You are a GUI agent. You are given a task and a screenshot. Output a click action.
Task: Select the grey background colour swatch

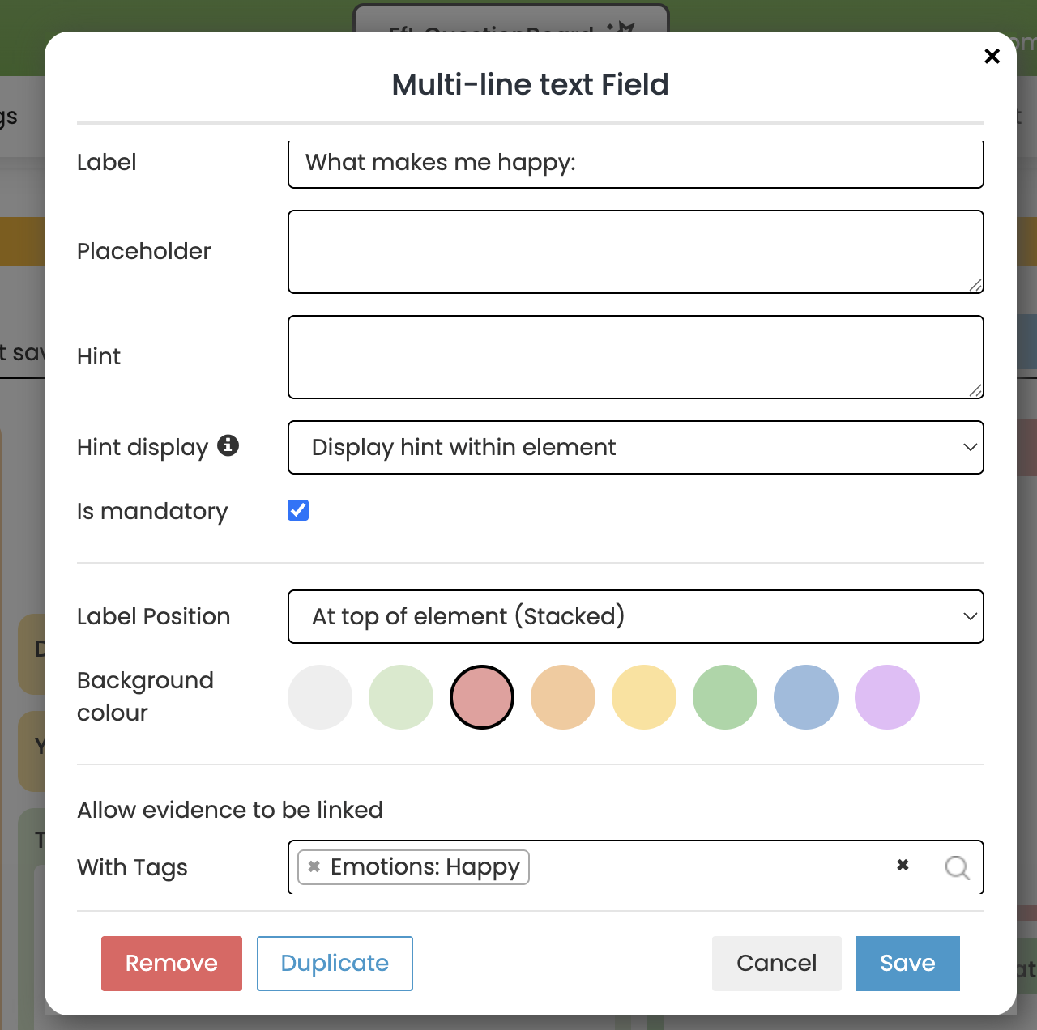pos(320,697)
